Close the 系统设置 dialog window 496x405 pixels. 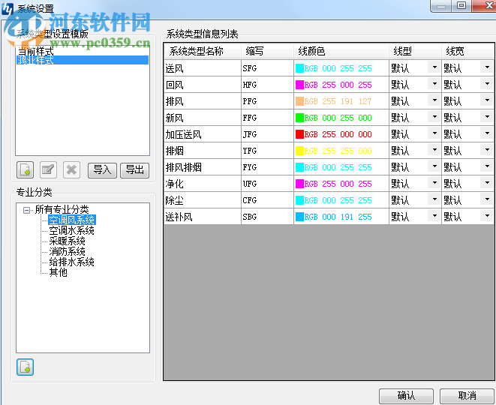coord(485,6)
